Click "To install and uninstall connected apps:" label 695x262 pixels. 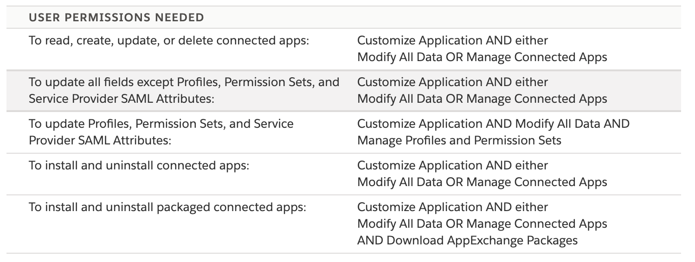click(x=139, y=166)
